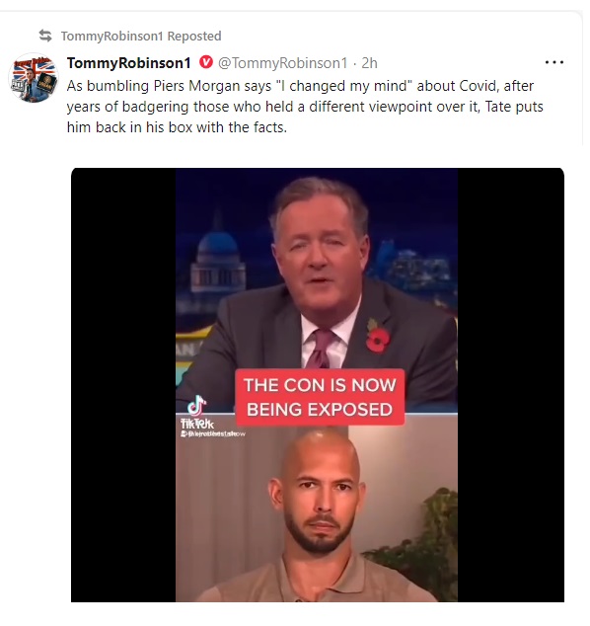The width and height of the screenshot is (590, 626).
Task: Open the Union Jack profile avatar
Action: [34, 78]
